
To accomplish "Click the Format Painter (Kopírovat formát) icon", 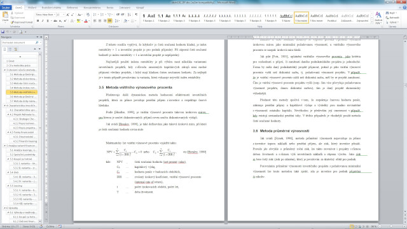I will click(x=12, y=22).
